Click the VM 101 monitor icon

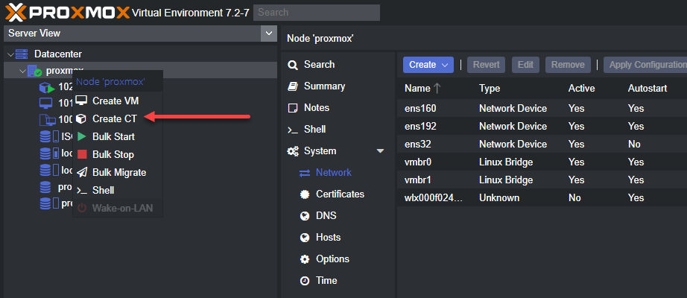(x=45, y=104)
